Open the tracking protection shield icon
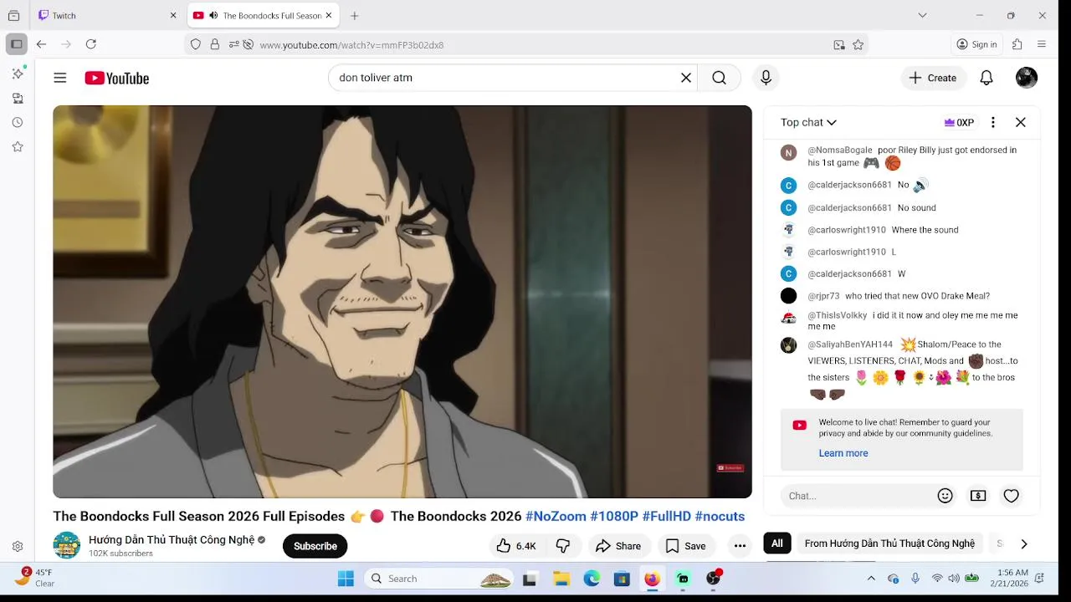Screen dimensions: 1071x602 (x=196, y=45)
